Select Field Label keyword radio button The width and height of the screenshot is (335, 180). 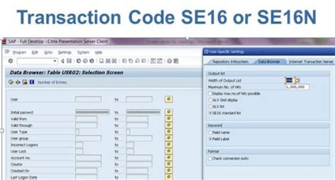tap(210, 139)
